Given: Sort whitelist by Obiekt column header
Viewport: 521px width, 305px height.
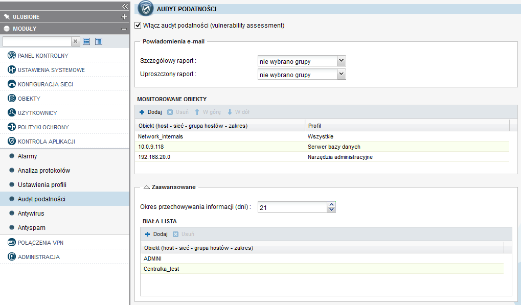Looking at the screenshot, I should [322, 248].
